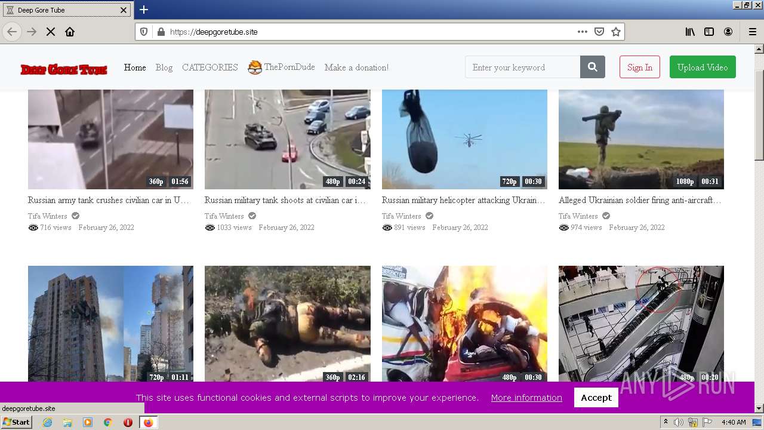Click the tracking protection shield icon
The image size is (764, 430).
(144, 32)
